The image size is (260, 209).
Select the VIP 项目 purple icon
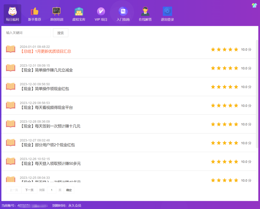[101, 11]
